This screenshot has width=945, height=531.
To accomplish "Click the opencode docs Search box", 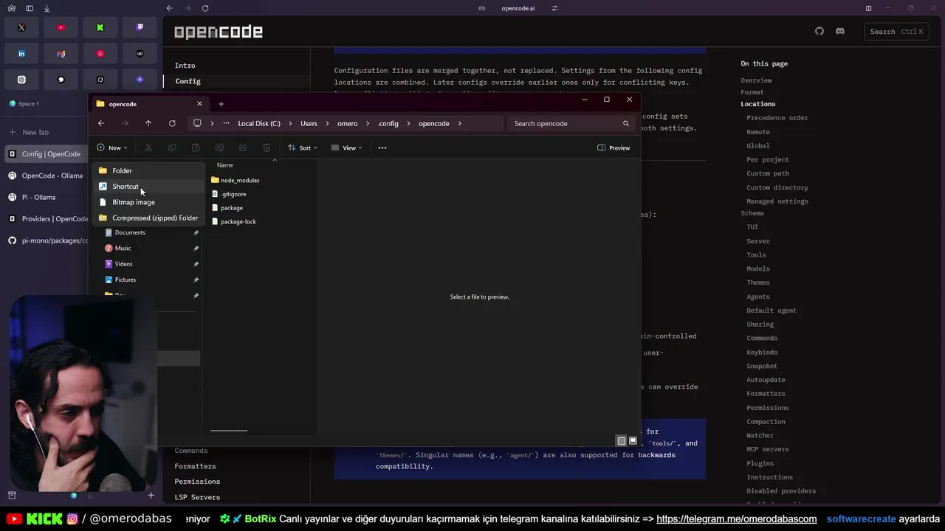I will pos(896,31).
